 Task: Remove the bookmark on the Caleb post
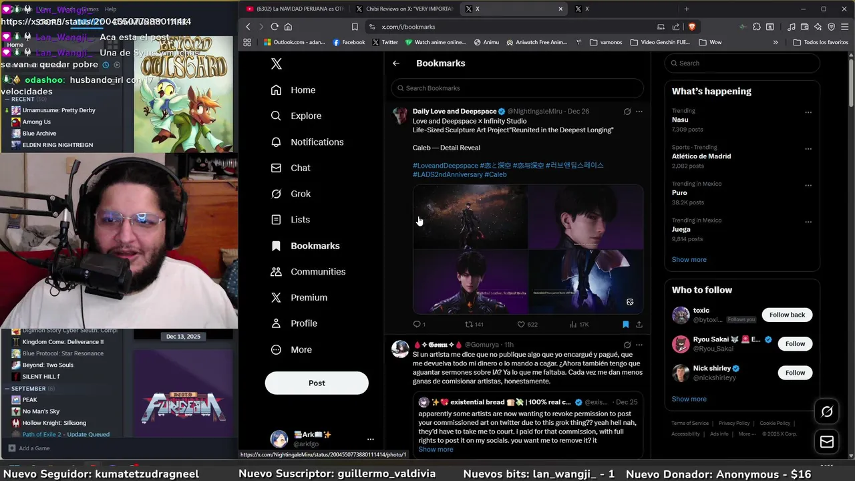pos(626,325)
